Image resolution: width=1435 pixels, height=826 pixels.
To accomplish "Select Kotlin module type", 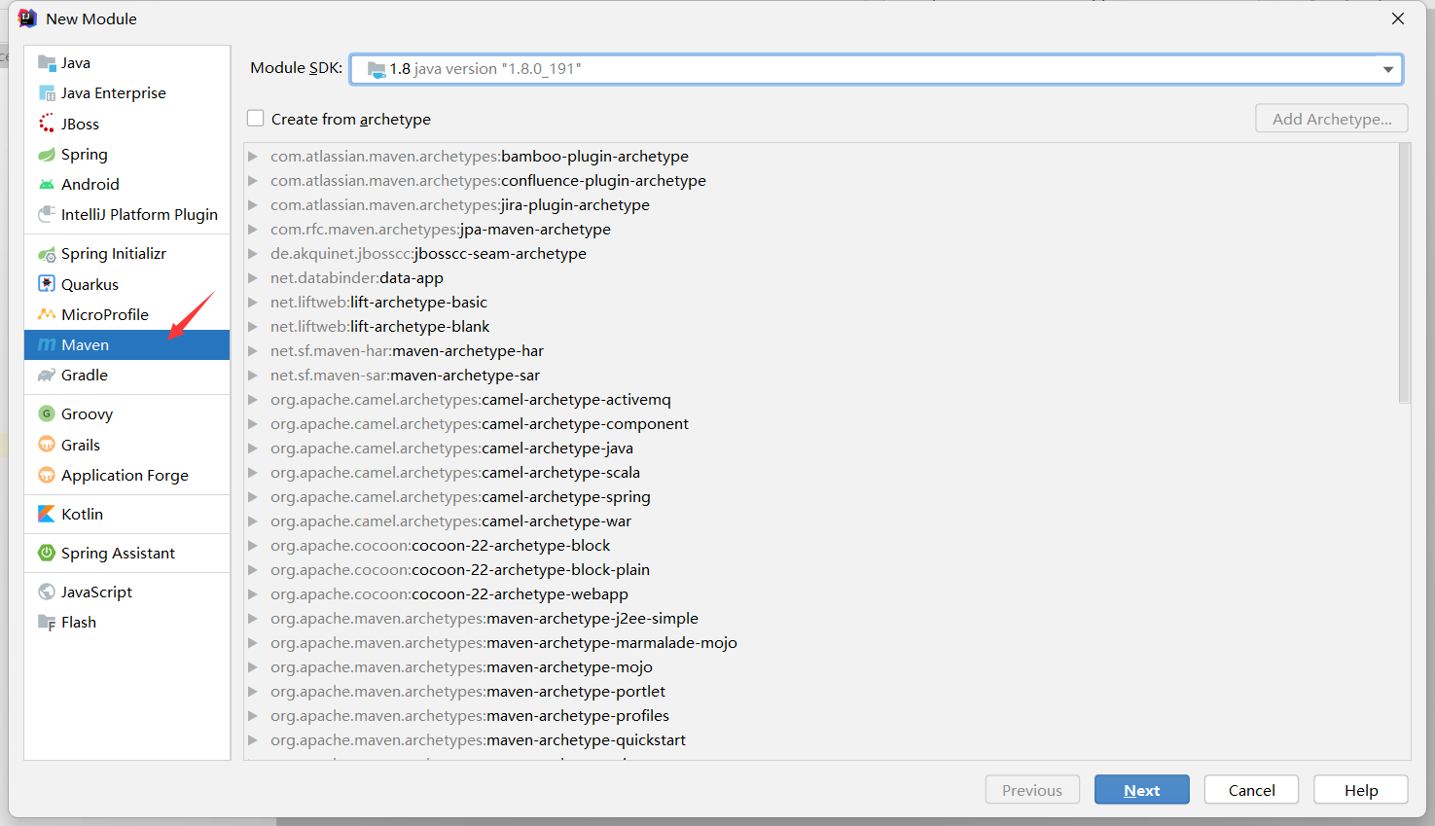I will (x=127, y=514).
